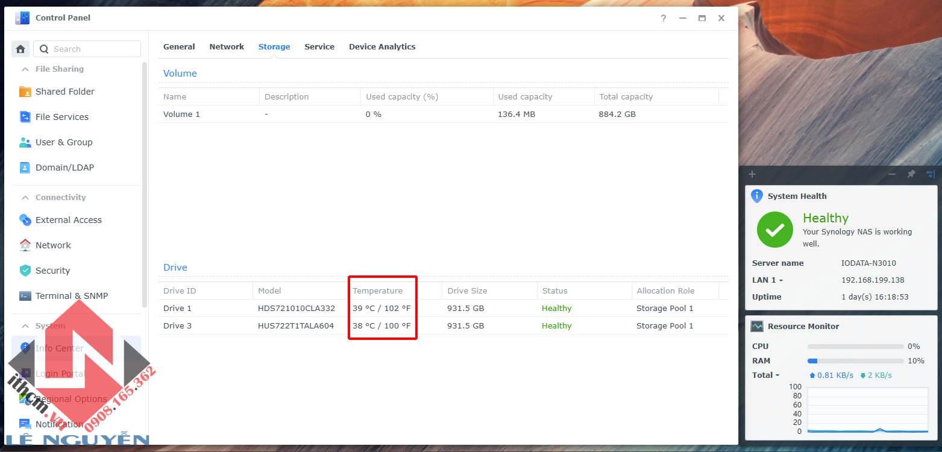Collapse the File Sharing section
The width and height of the screenshot is (942, 452).
click(25, 69)
